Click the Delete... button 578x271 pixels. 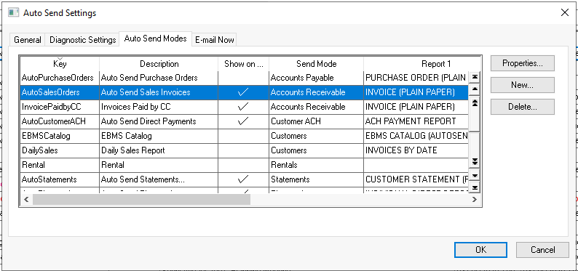(x=523, y=107)
